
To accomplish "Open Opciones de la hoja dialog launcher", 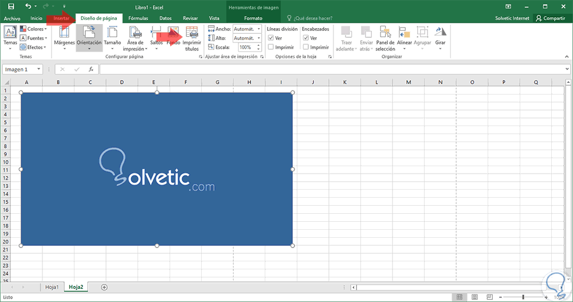I will 330,57.
